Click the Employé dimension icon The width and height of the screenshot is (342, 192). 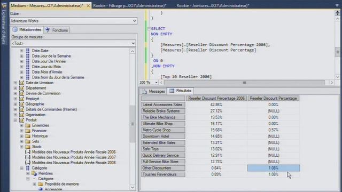click(21, 99)
